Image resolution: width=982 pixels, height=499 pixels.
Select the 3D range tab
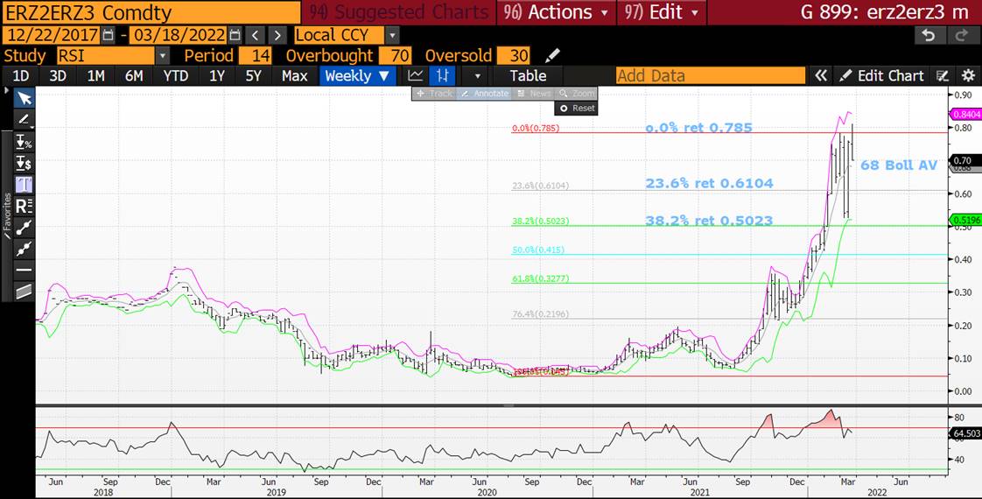[x=58, y=76]
